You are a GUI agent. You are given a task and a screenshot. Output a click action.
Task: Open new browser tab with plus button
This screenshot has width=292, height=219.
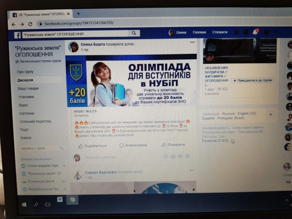(x=78, y=14)
